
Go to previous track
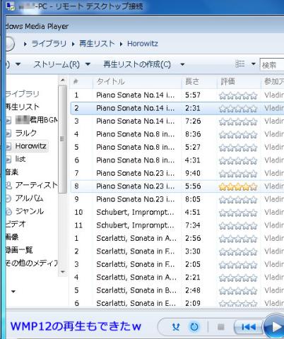(x=249, y=327)
